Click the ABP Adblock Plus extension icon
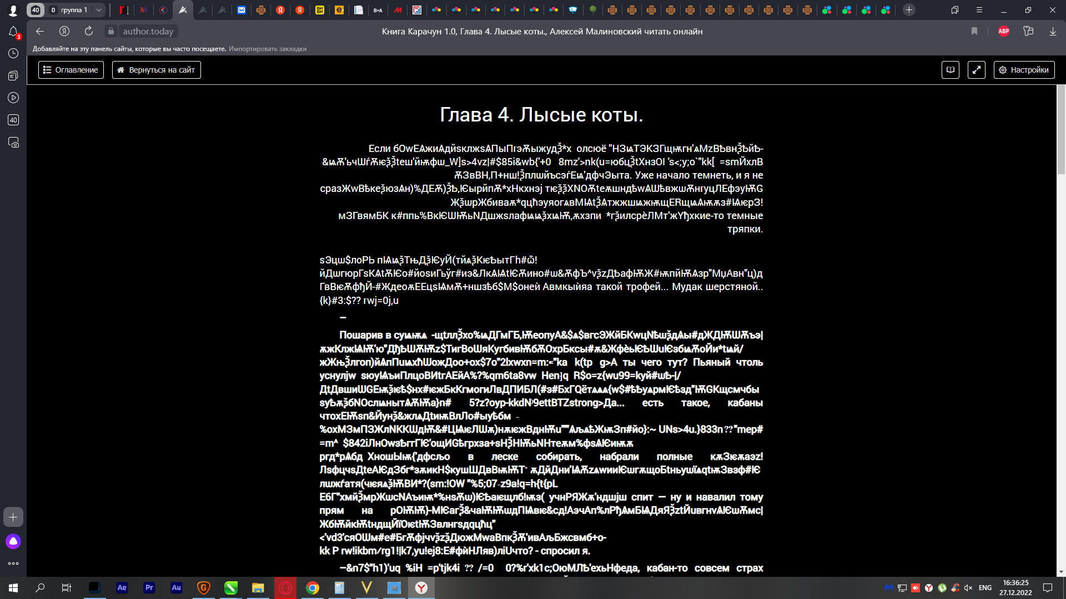 click(1003, 31)
